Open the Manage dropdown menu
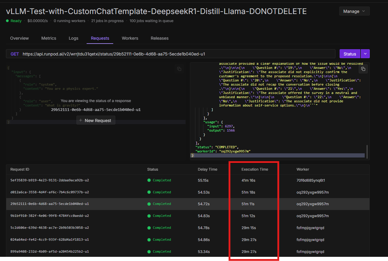Image resolution: width=388 pixels, height=261 pixels. pos(354,11)
